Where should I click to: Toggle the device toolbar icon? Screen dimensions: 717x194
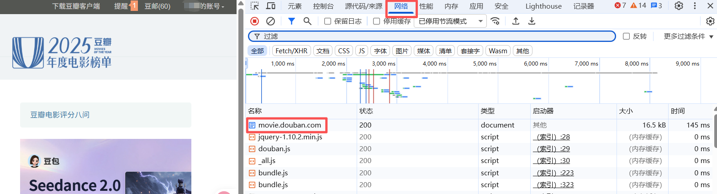[271, 6]
